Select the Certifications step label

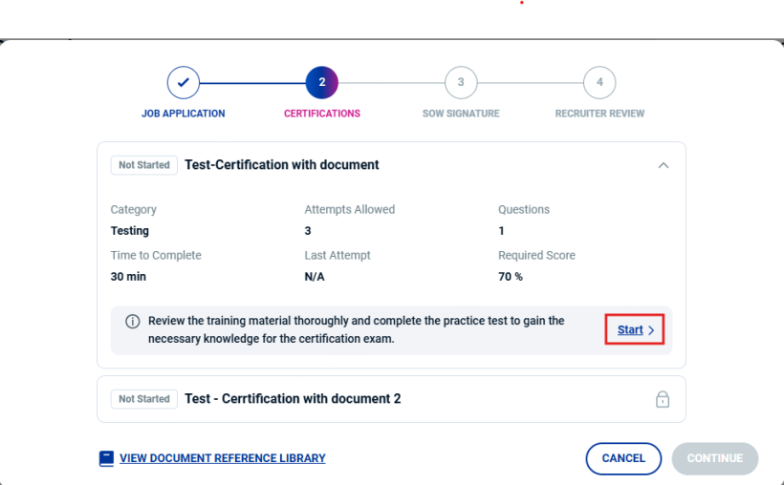(322, 114)
